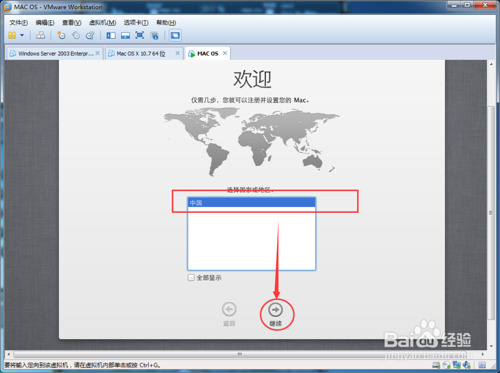
Task: Open the snapshot manager wrench icon
Action: click(90, 35)
